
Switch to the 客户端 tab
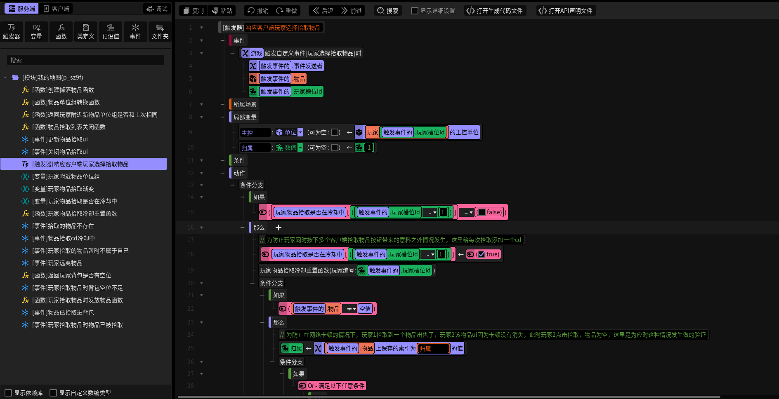click(57, 9)
